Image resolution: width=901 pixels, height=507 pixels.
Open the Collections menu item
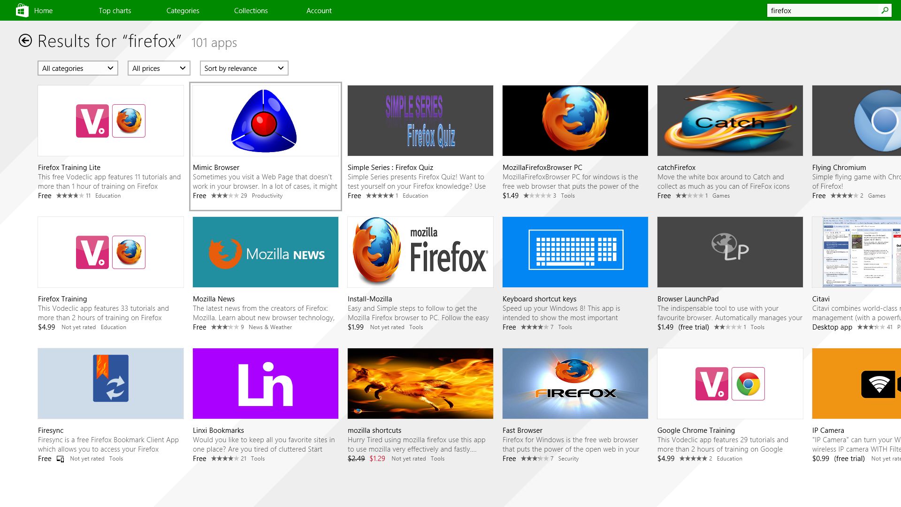tap(251, 10)
